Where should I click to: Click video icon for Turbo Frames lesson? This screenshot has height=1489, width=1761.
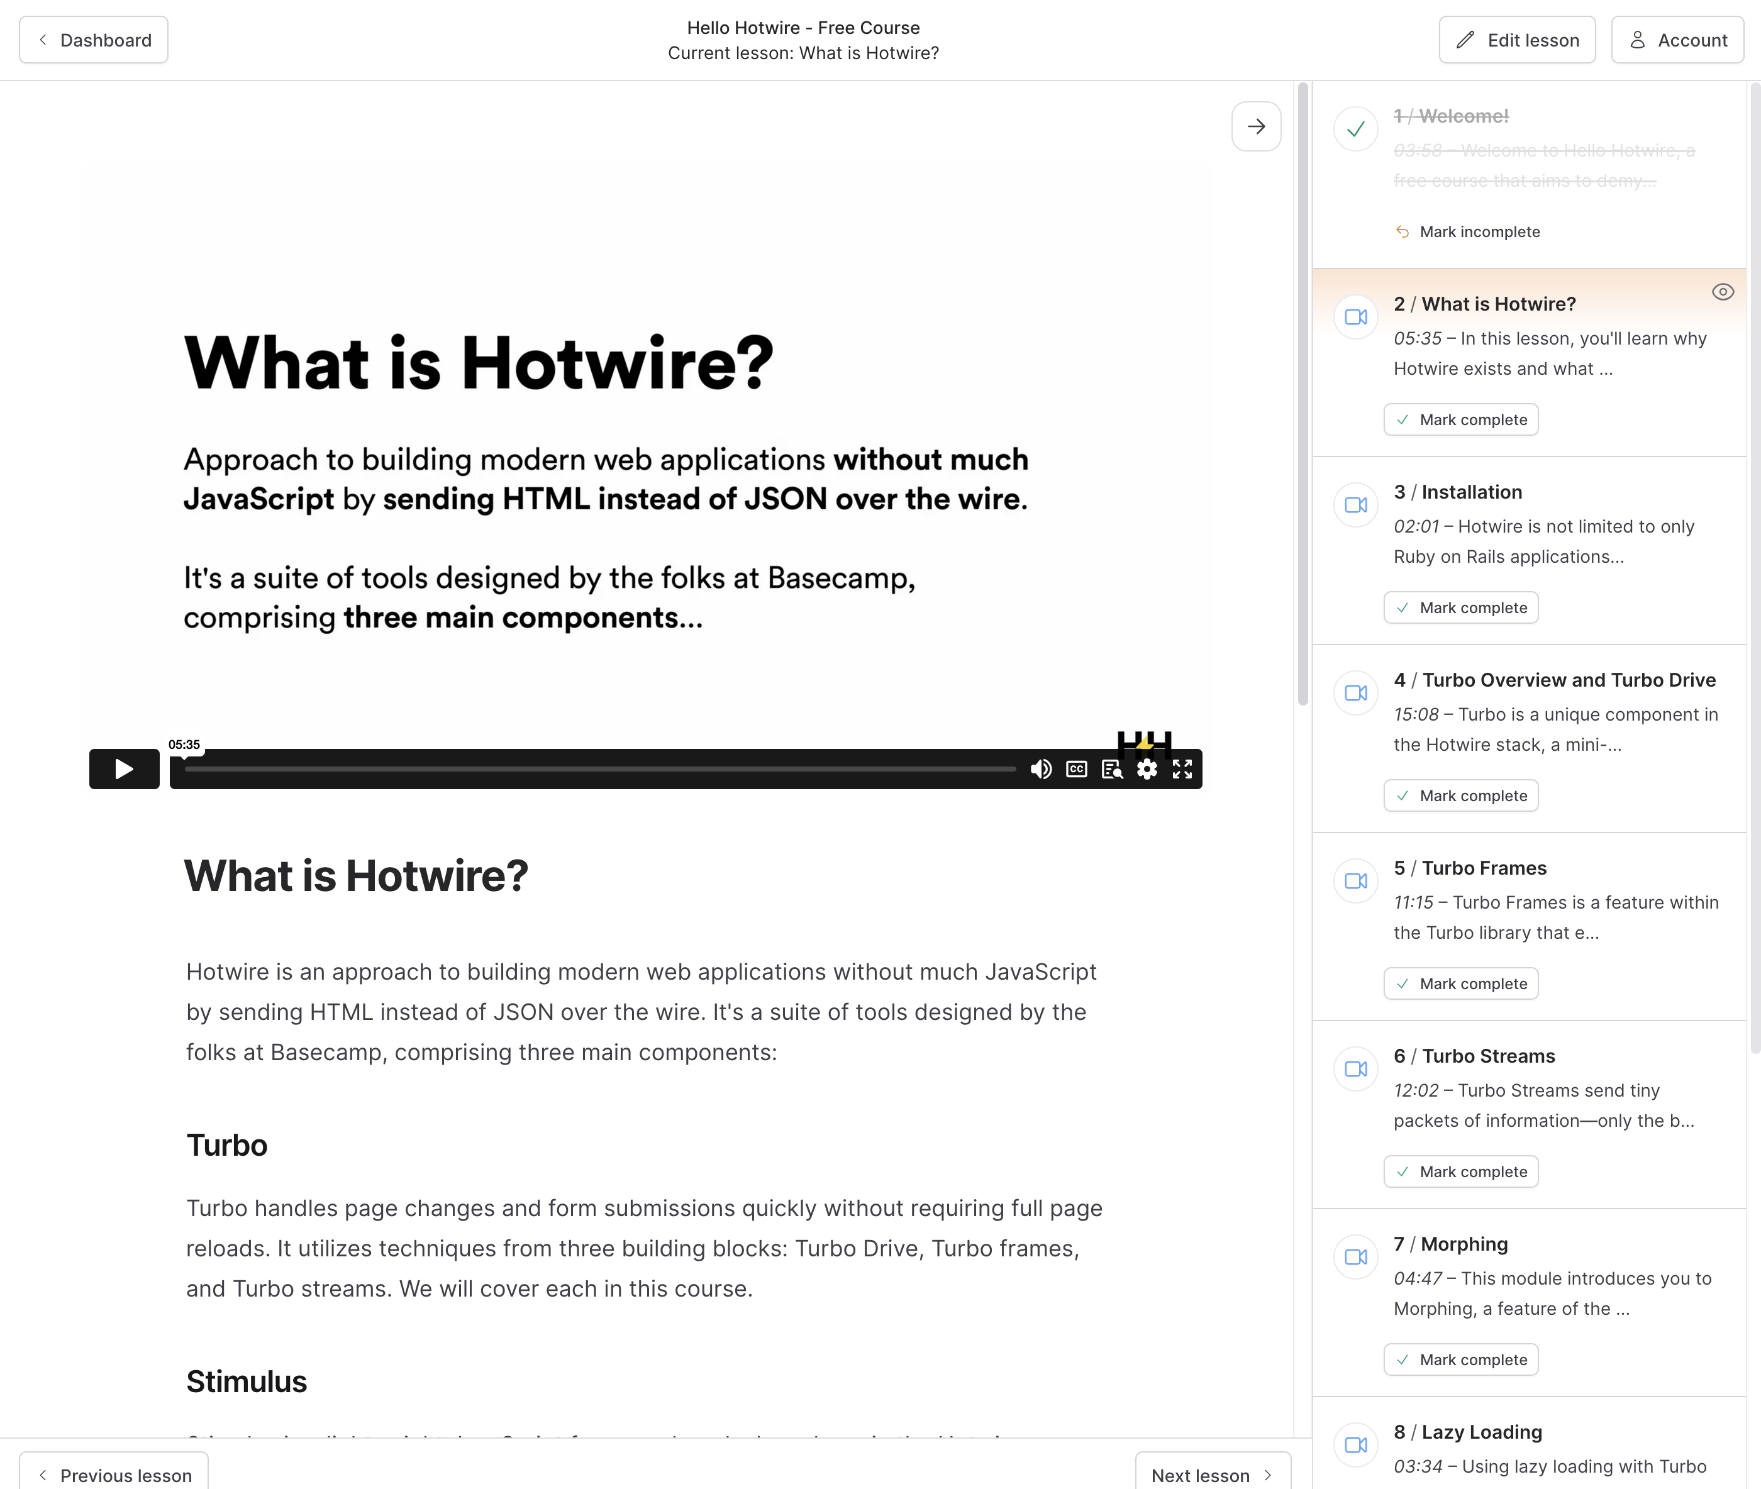coord(1356,881)
